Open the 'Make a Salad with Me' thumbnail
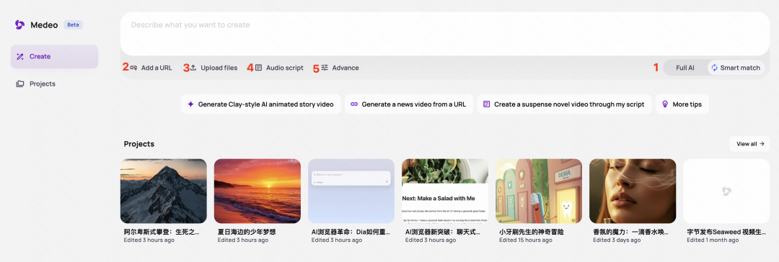779x262 pixels. [445, 191]
